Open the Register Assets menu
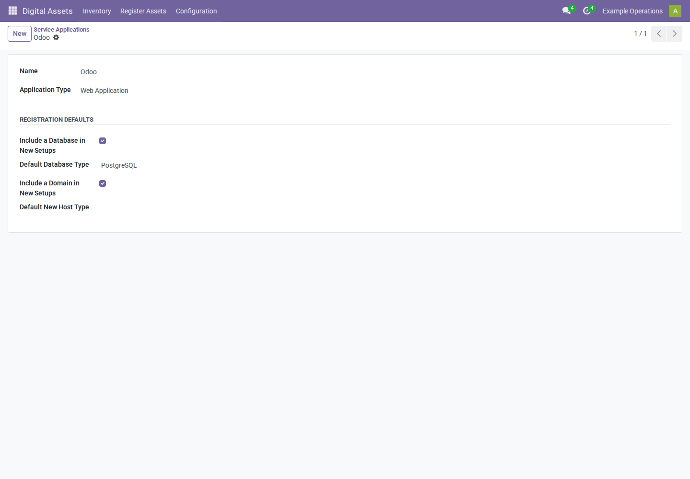Screen dimensions: 690x479 point(143,11)
